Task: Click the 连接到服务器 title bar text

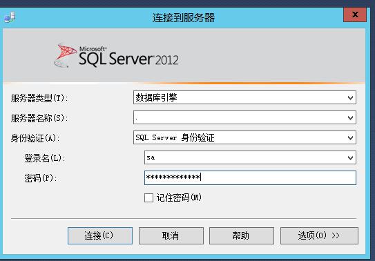Action: coord(184,18)
